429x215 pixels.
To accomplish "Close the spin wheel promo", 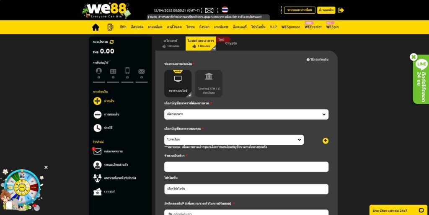I will click(46, 167).
